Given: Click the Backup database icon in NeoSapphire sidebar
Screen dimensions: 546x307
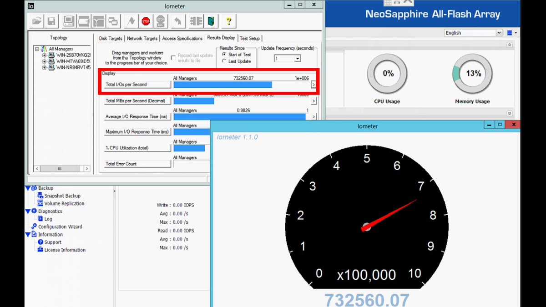Looking at the screenshot, I should [34, 188].
